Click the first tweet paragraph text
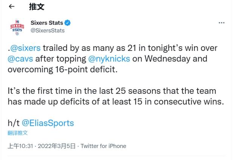Screen dimensions: 242x160 click(113, 59)
